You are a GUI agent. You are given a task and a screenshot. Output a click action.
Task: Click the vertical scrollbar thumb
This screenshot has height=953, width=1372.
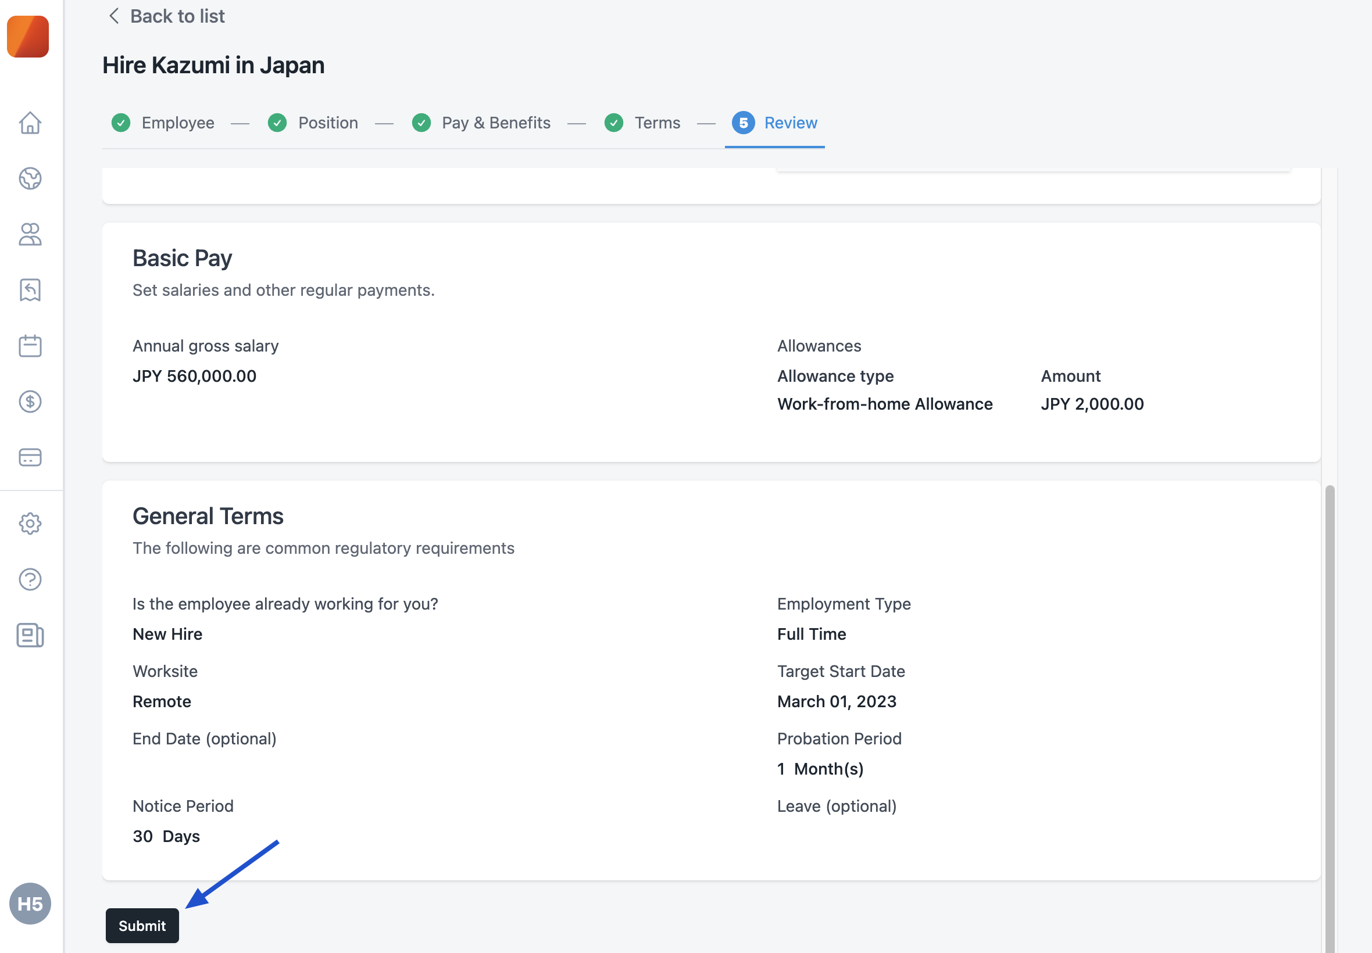tap(1329, 716)
